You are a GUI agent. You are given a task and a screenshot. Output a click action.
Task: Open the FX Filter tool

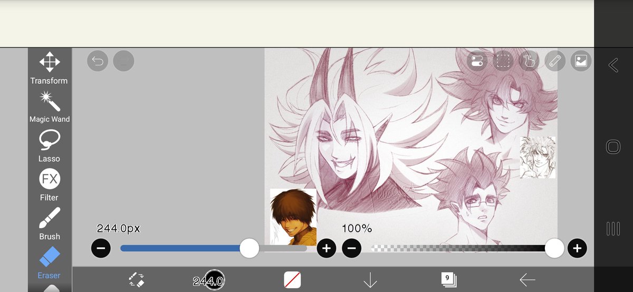tap(49, 185)
